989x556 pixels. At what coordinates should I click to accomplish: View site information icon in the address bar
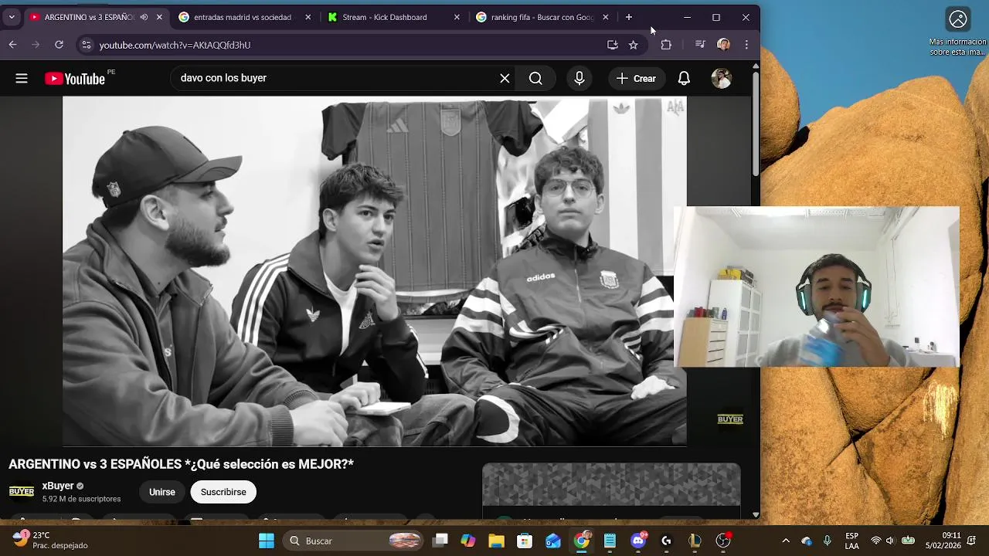tap(87, 45)
